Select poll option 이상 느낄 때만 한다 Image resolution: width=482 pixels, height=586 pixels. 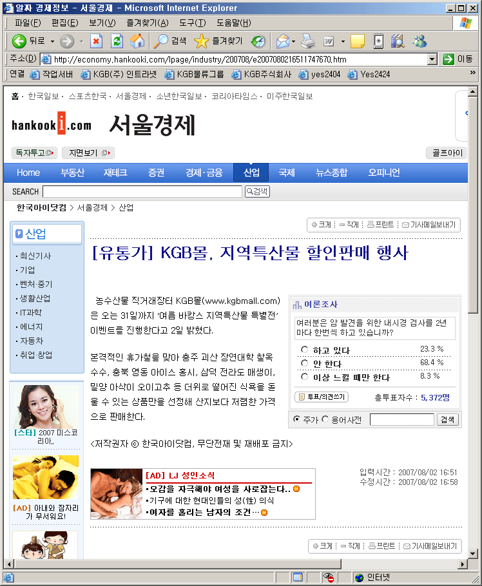304,376
